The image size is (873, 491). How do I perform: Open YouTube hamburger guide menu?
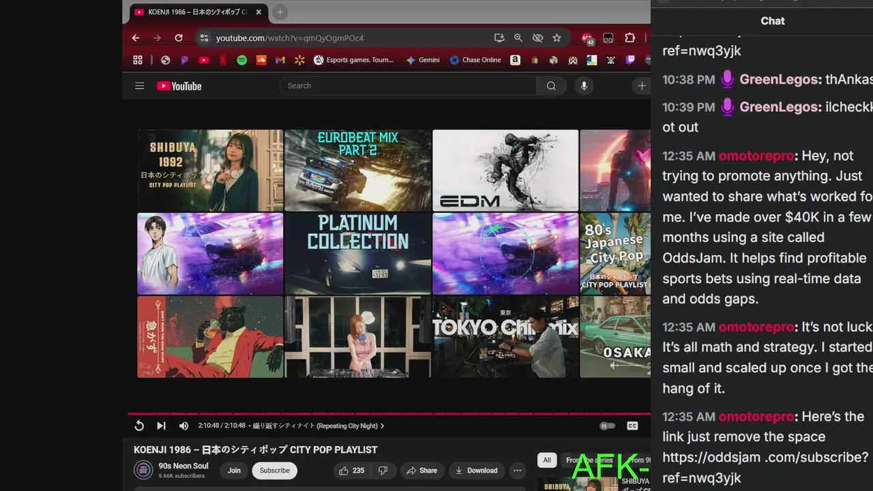coord(139,86)
